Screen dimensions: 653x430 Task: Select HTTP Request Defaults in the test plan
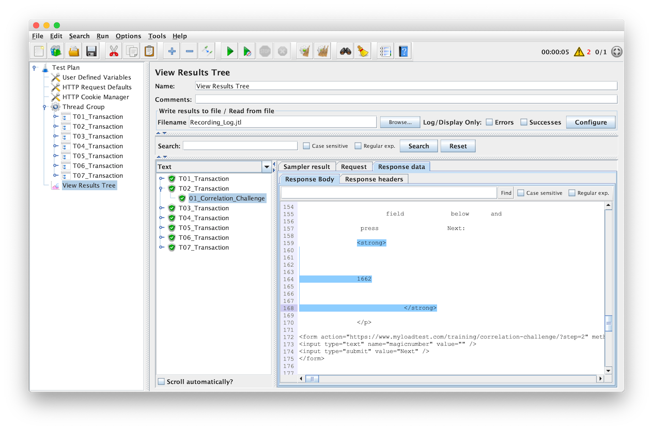click(97, 87)
